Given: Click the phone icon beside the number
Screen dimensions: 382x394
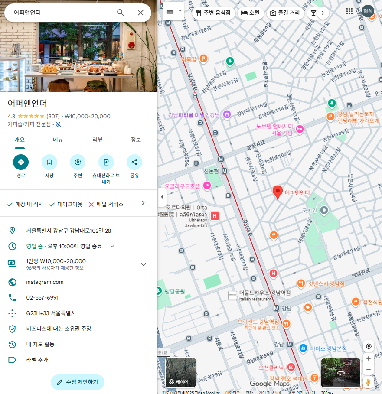Looking at the screenshot, I should click(x=12, y=298).
